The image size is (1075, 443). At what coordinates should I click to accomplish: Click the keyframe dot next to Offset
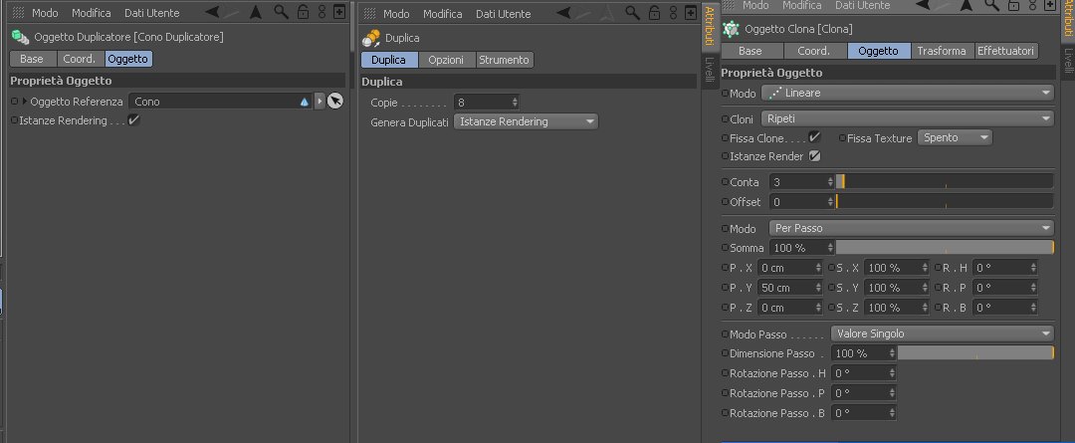(x=726, y=202)
